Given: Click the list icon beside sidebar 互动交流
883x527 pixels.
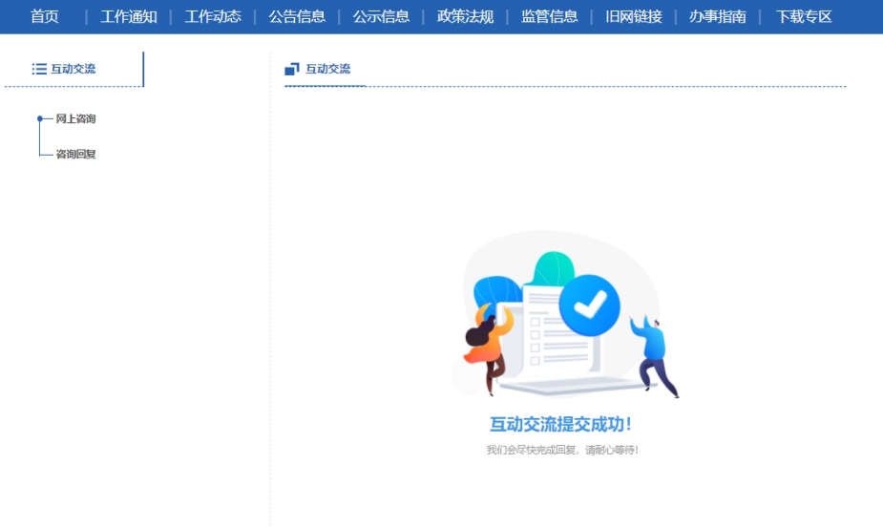Looking at the screenshot, I should coord(39,69).
